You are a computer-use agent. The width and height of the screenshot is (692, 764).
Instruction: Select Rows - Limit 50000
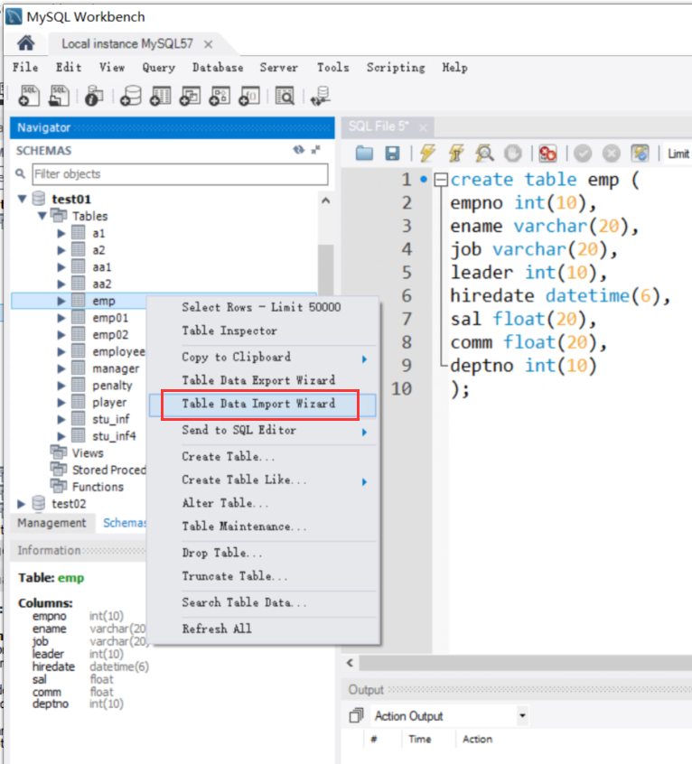click(x=262, y=307)
